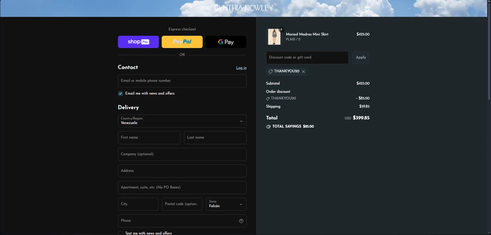
Task: Click the Address field
Action: (x=182, y=171)
